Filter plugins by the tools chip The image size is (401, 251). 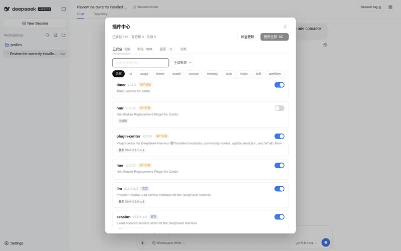click(229, 74)
